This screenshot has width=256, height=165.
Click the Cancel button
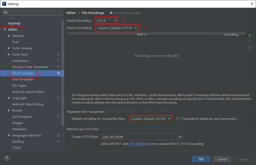tap(222, 159)
